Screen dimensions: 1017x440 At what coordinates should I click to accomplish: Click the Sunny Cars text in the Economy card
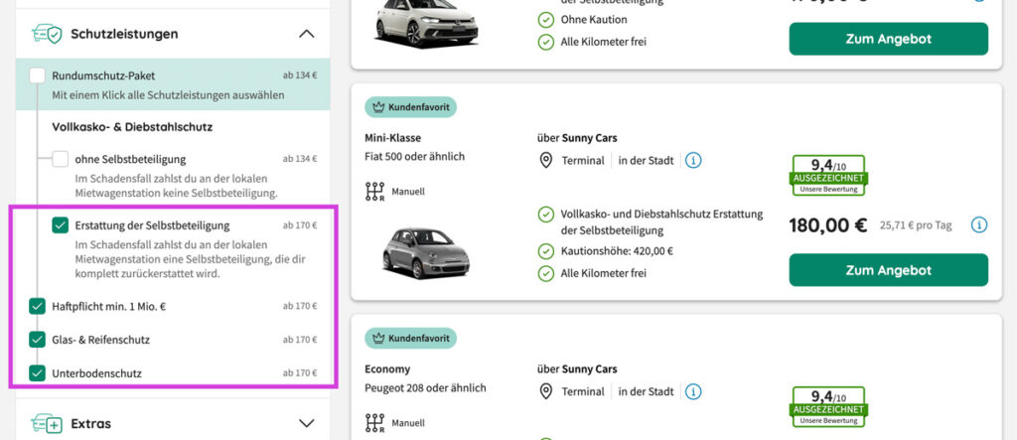590,369
